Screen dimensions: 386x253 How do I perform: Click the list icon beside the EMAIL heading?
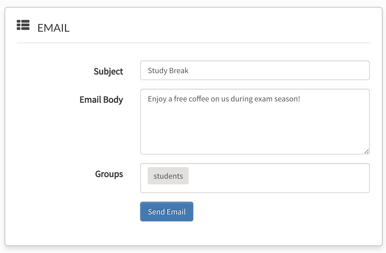23,25
